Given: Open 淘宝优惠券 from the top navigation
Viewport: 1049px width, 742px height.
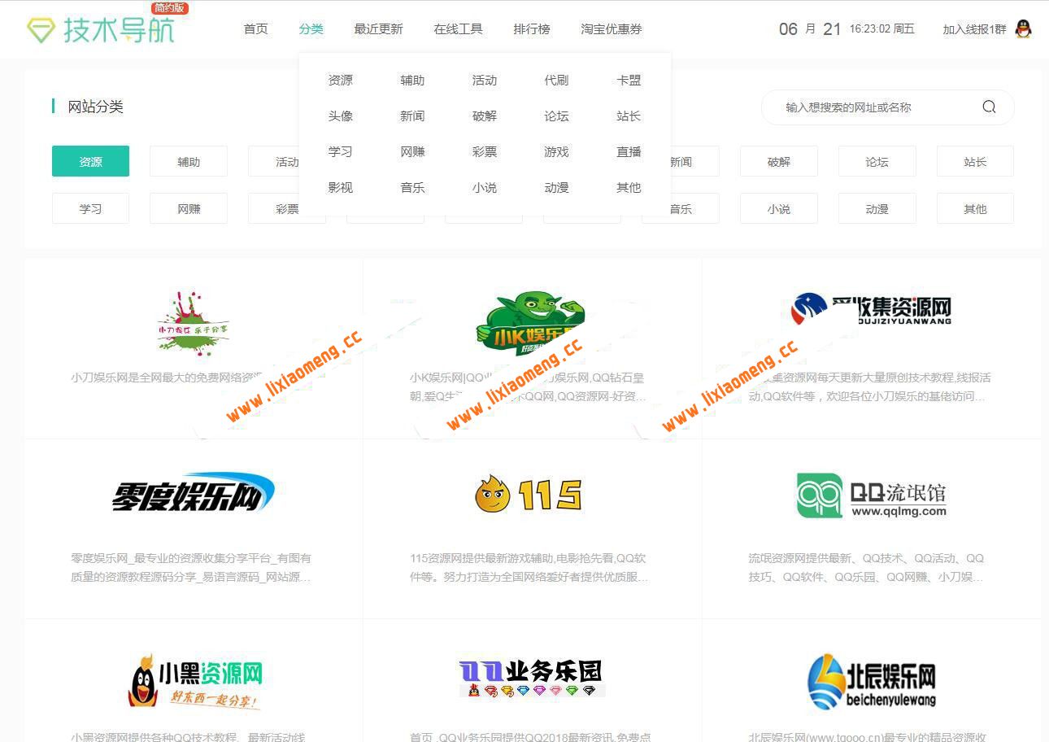Looking at the screenshot, I should [612, 28].
